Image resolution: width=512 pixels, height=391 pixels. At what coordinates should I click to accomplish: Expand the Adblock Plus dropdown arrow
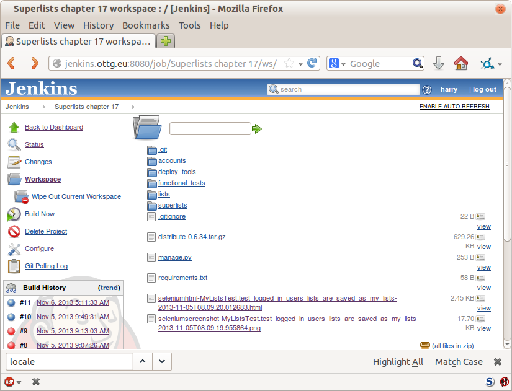click(19, 382)
